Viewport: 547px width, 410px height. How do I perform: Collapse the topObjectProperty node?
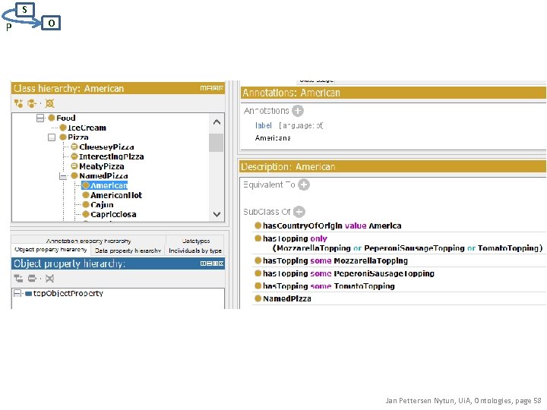(x=17, y=294)
